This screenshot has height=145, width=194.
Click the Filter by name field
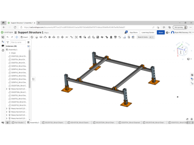click(18, 42)
